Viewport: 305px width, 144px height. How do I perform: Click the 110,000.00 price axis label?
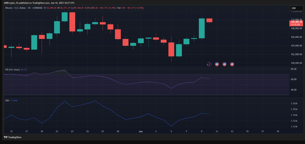[296, 19]
